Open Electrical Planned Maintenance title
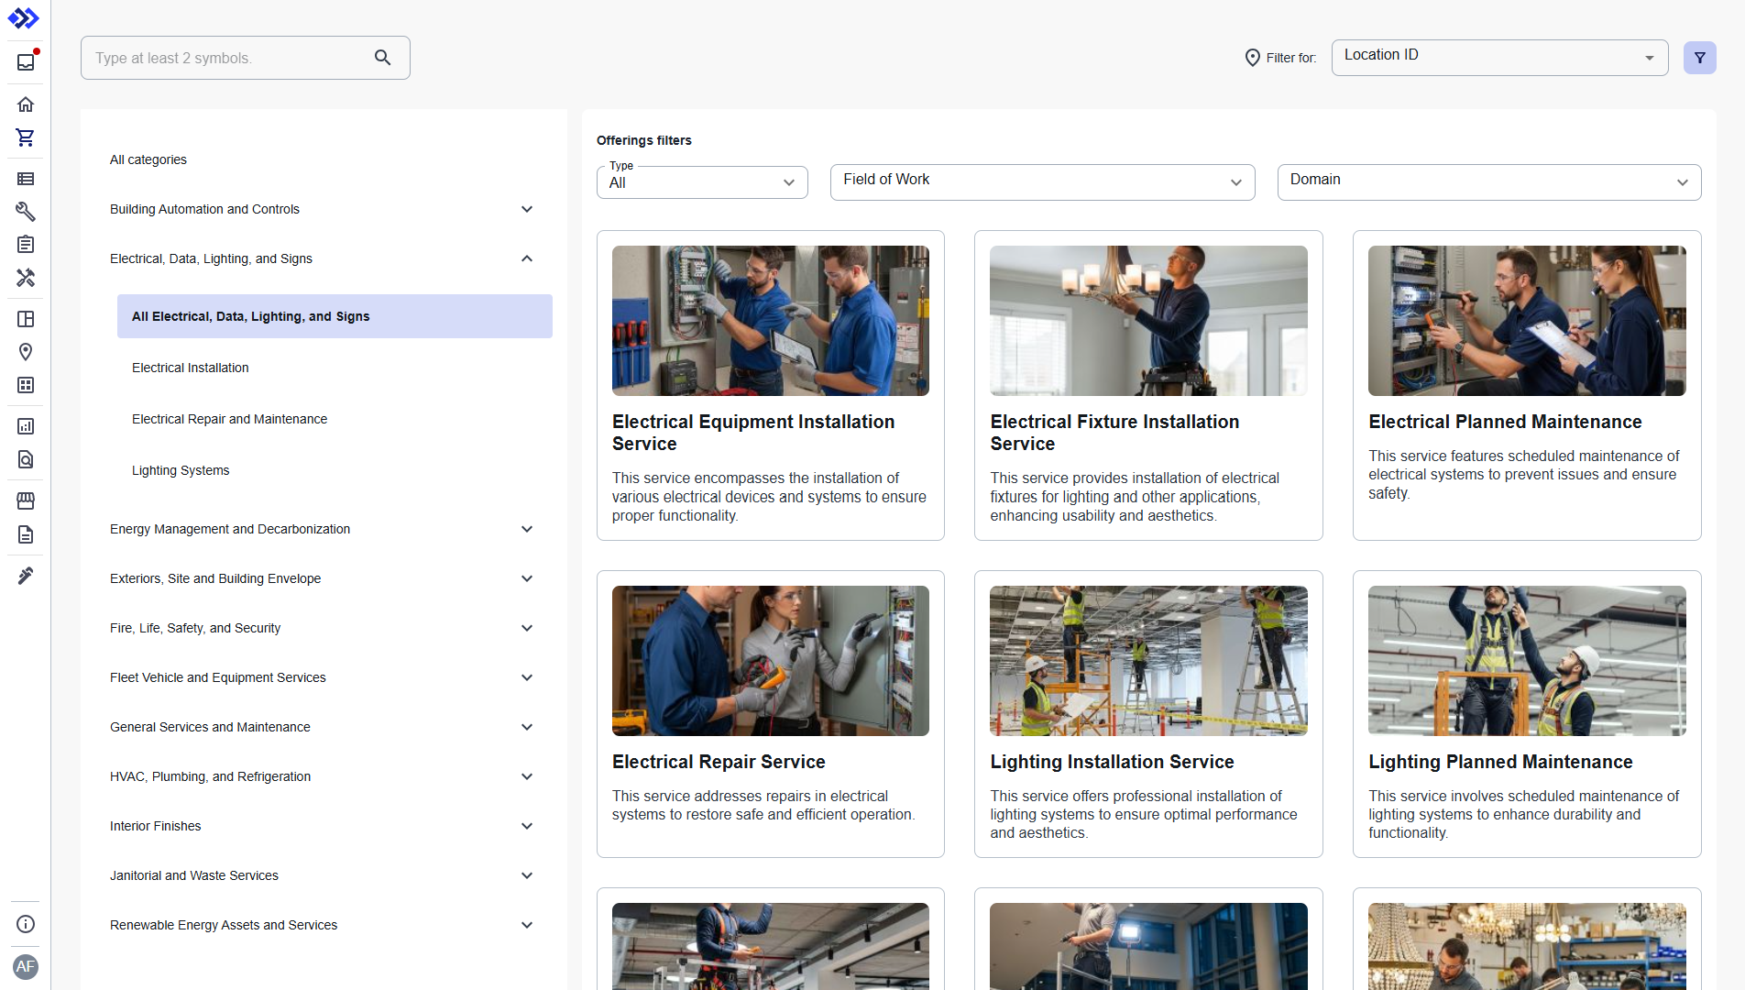 tap(1505, 422)
